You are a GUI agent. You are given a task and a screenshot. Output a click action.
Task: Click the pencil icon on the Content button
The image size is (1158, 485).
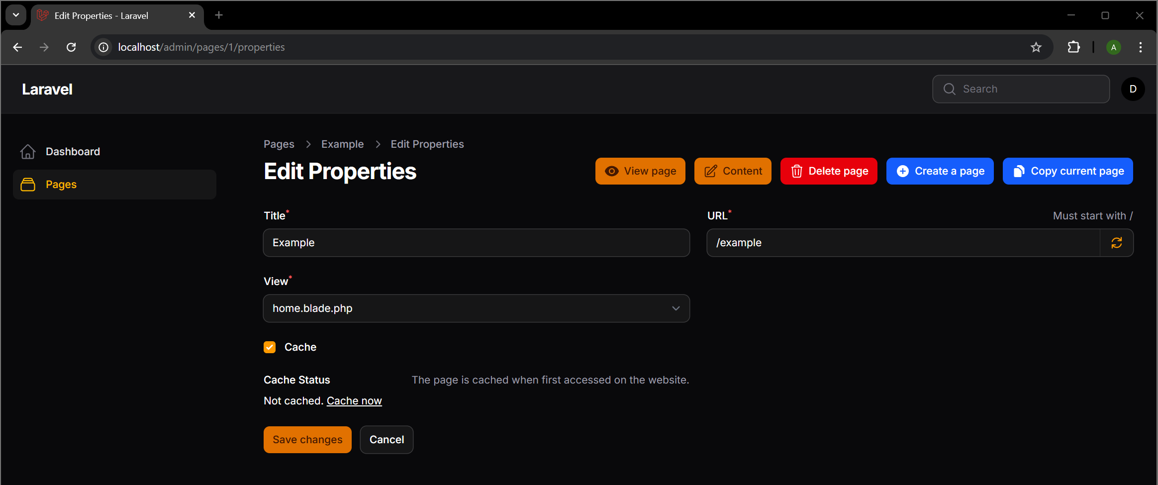click(711, 171)
